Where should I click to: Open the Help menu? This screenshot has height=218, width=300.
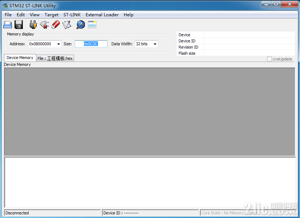point(128,15)
